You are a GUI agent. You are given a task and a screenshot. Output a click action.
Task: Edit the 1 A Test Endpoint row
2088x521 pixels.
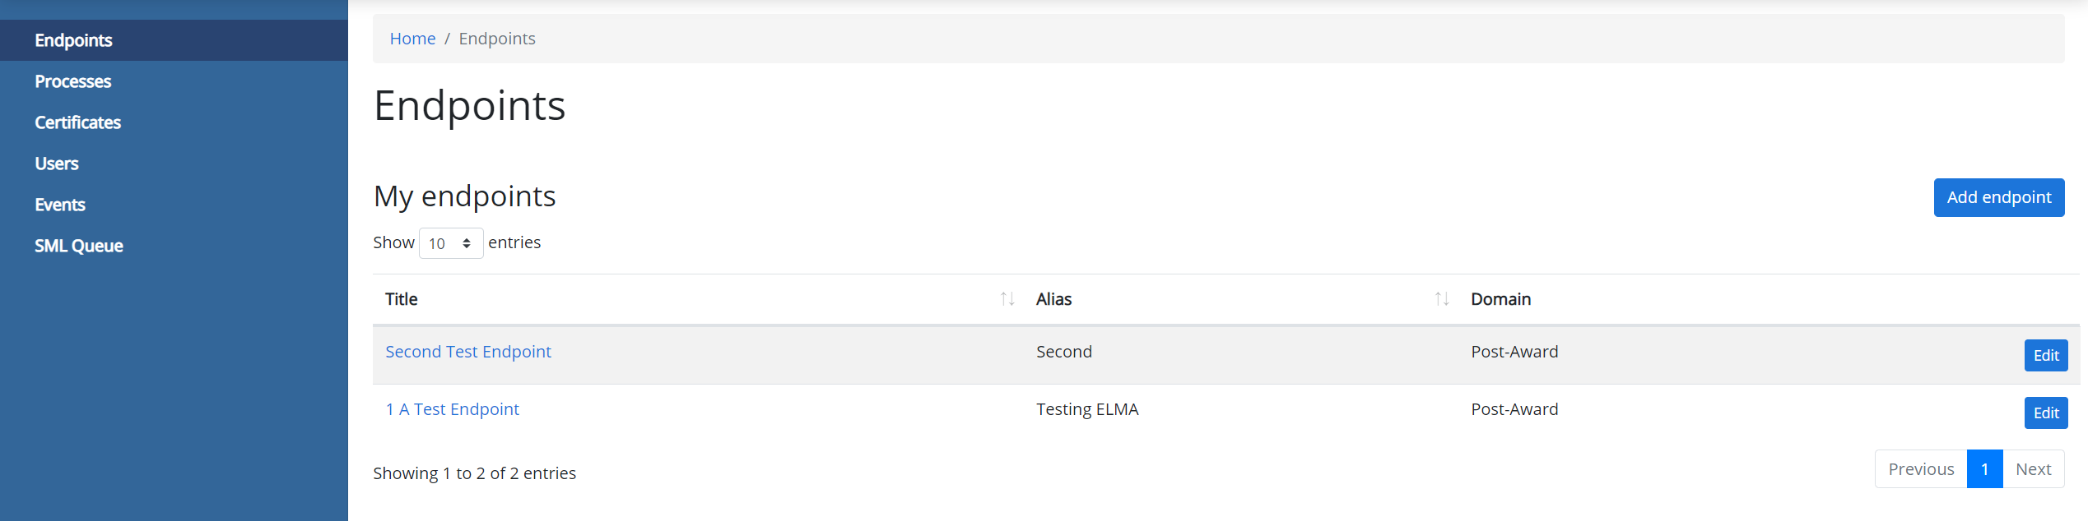[x=2045, y=413]
